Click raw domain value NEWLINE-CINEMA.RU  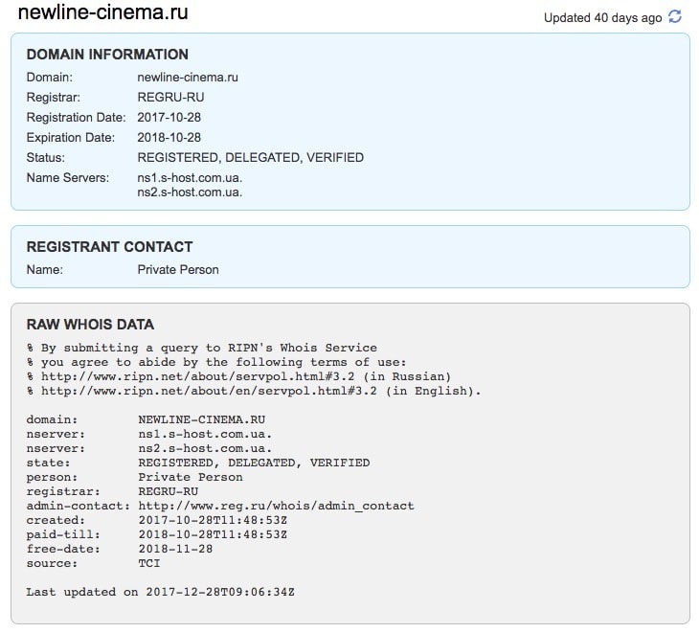point(201,419)
